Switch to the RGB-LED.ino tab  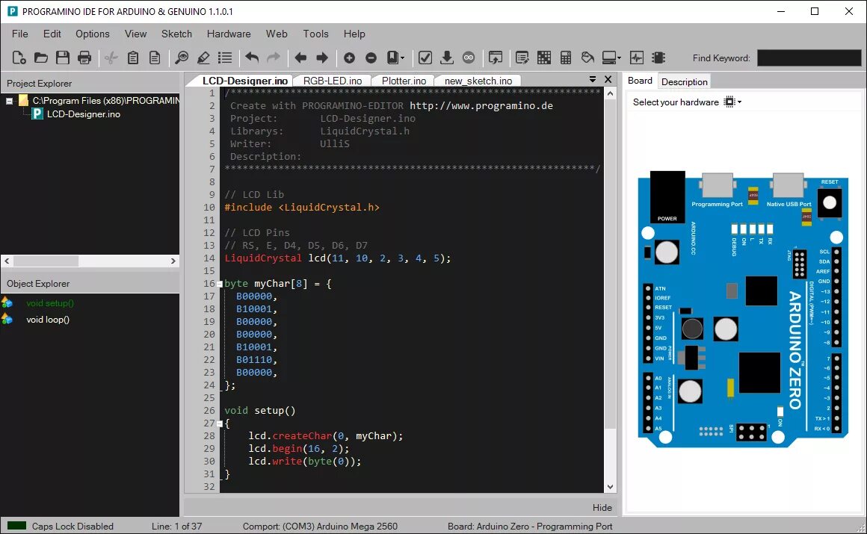333,81
